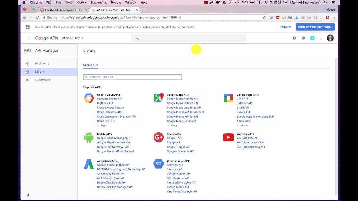This screenshot has height=201, width=358.
Task: Open Google Cloud Messaging link
Action: 112,138
